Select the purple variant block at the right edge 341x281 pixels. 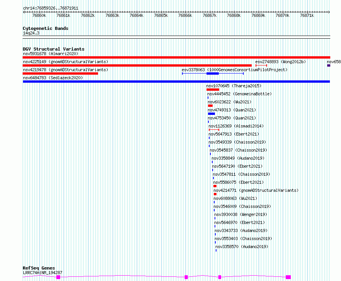[x=329, y=65]
